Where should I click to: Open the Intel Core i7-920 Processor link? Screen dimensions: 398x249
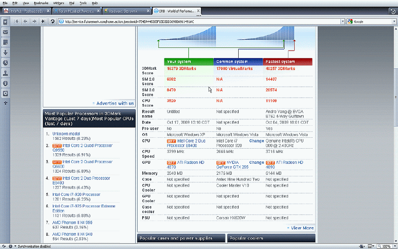click(77, 195)
